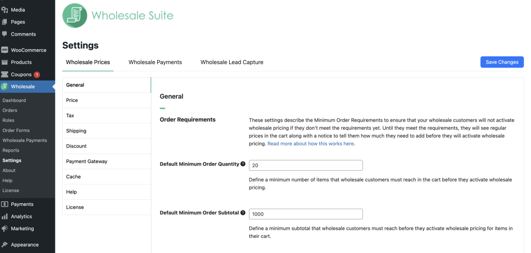Click the Marketing megaphone icon
531x253 pixels.
[x=5, y=229]
